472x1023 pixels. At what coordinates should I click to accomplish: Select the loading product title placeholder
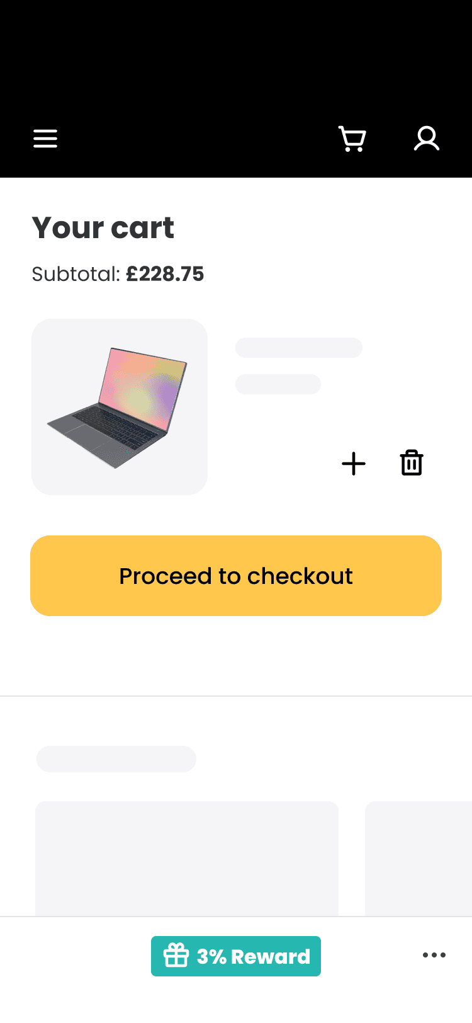tap(299, 348)
